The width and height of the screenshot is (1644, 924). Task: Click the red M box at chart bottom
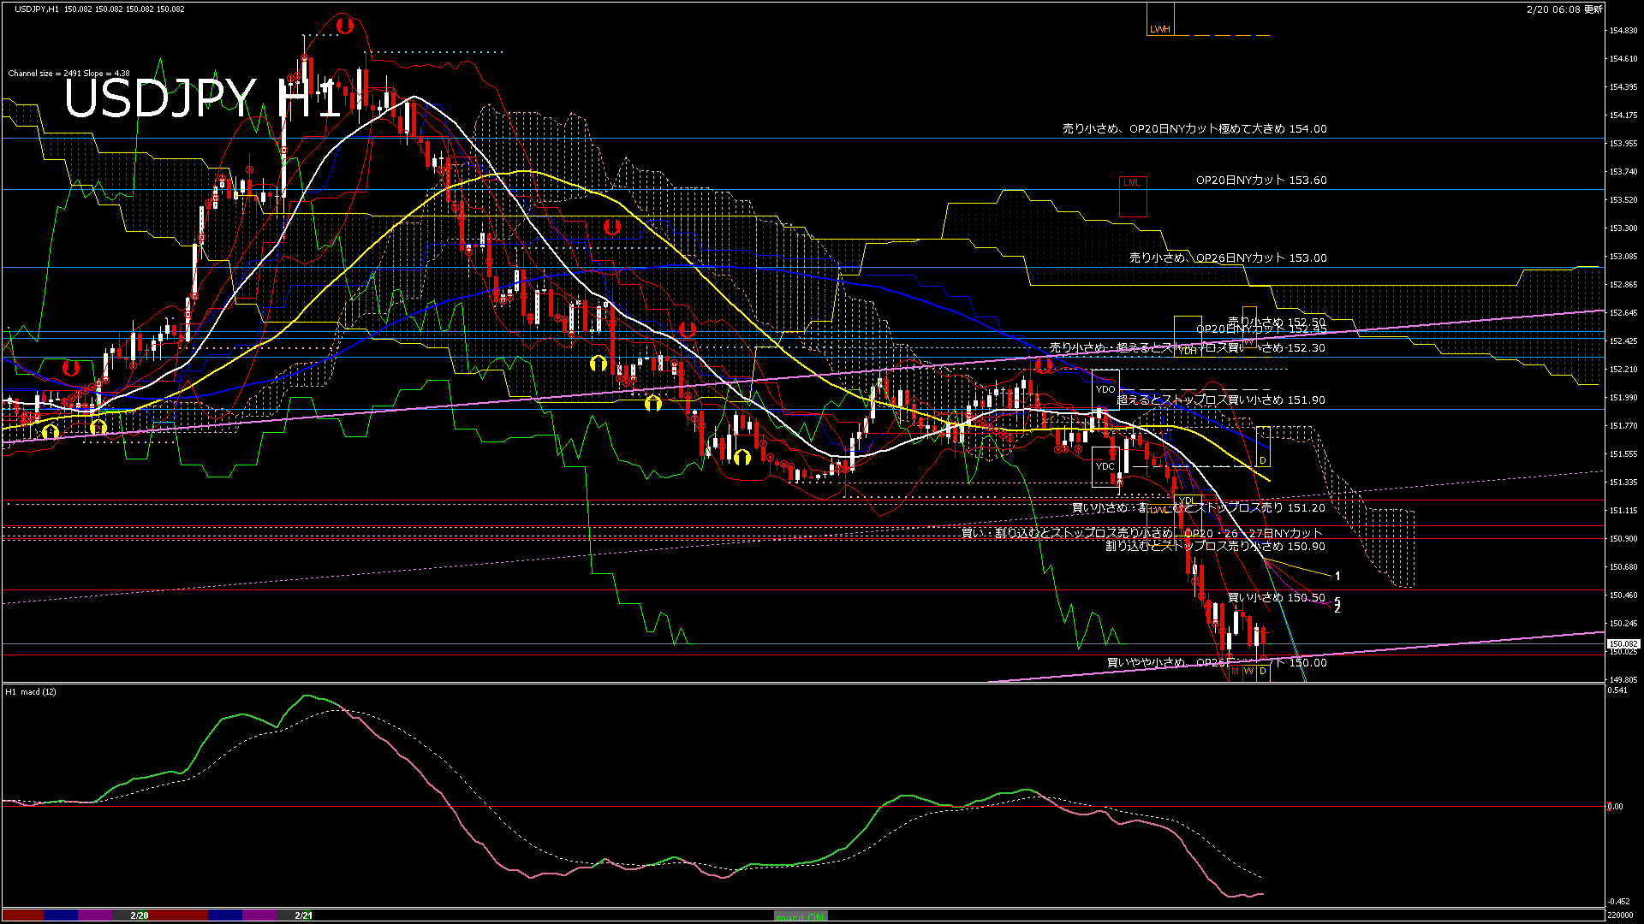tap(1235, 672)
